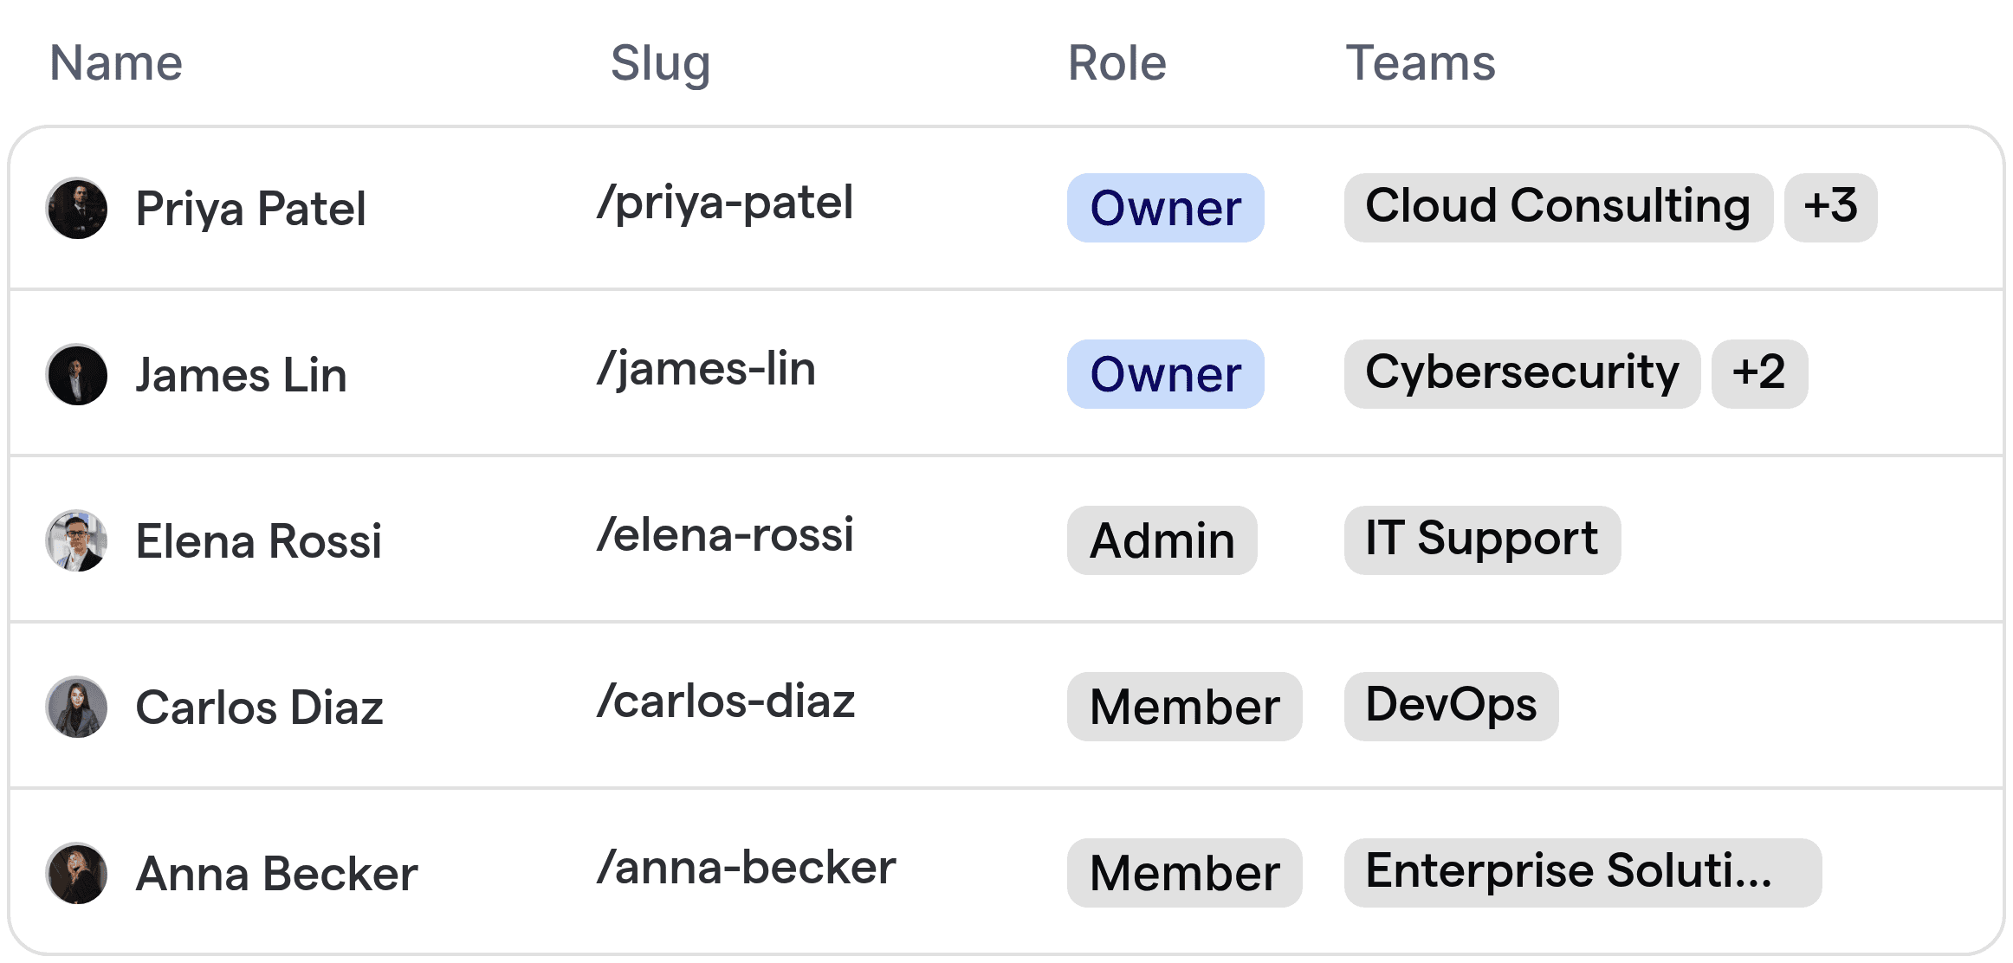This screenshot has width=2013, height=963.
Task: Expand the +3 teams badge for Priya Patel
Action: click(1830, 207)
